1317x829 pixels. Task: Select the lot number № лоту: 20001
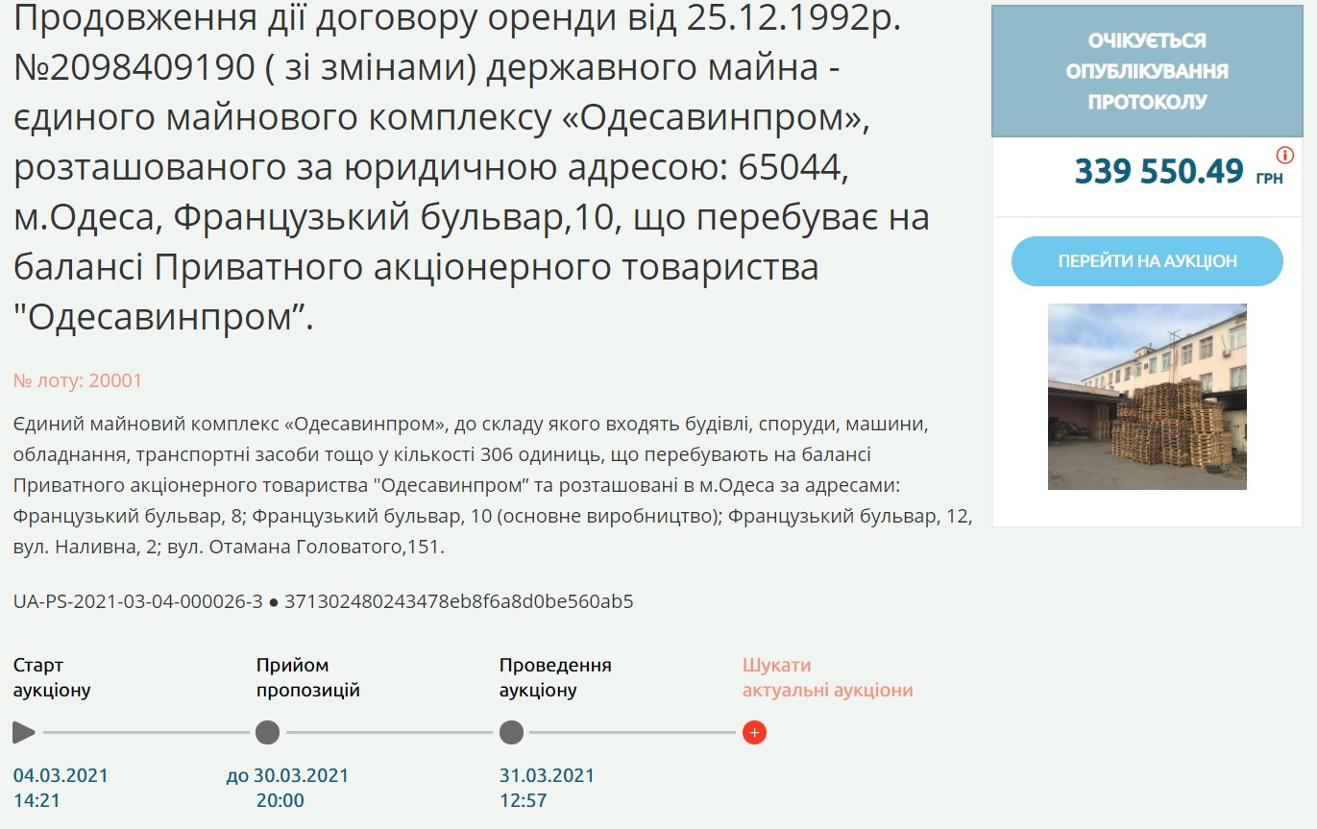coord(78,380)
